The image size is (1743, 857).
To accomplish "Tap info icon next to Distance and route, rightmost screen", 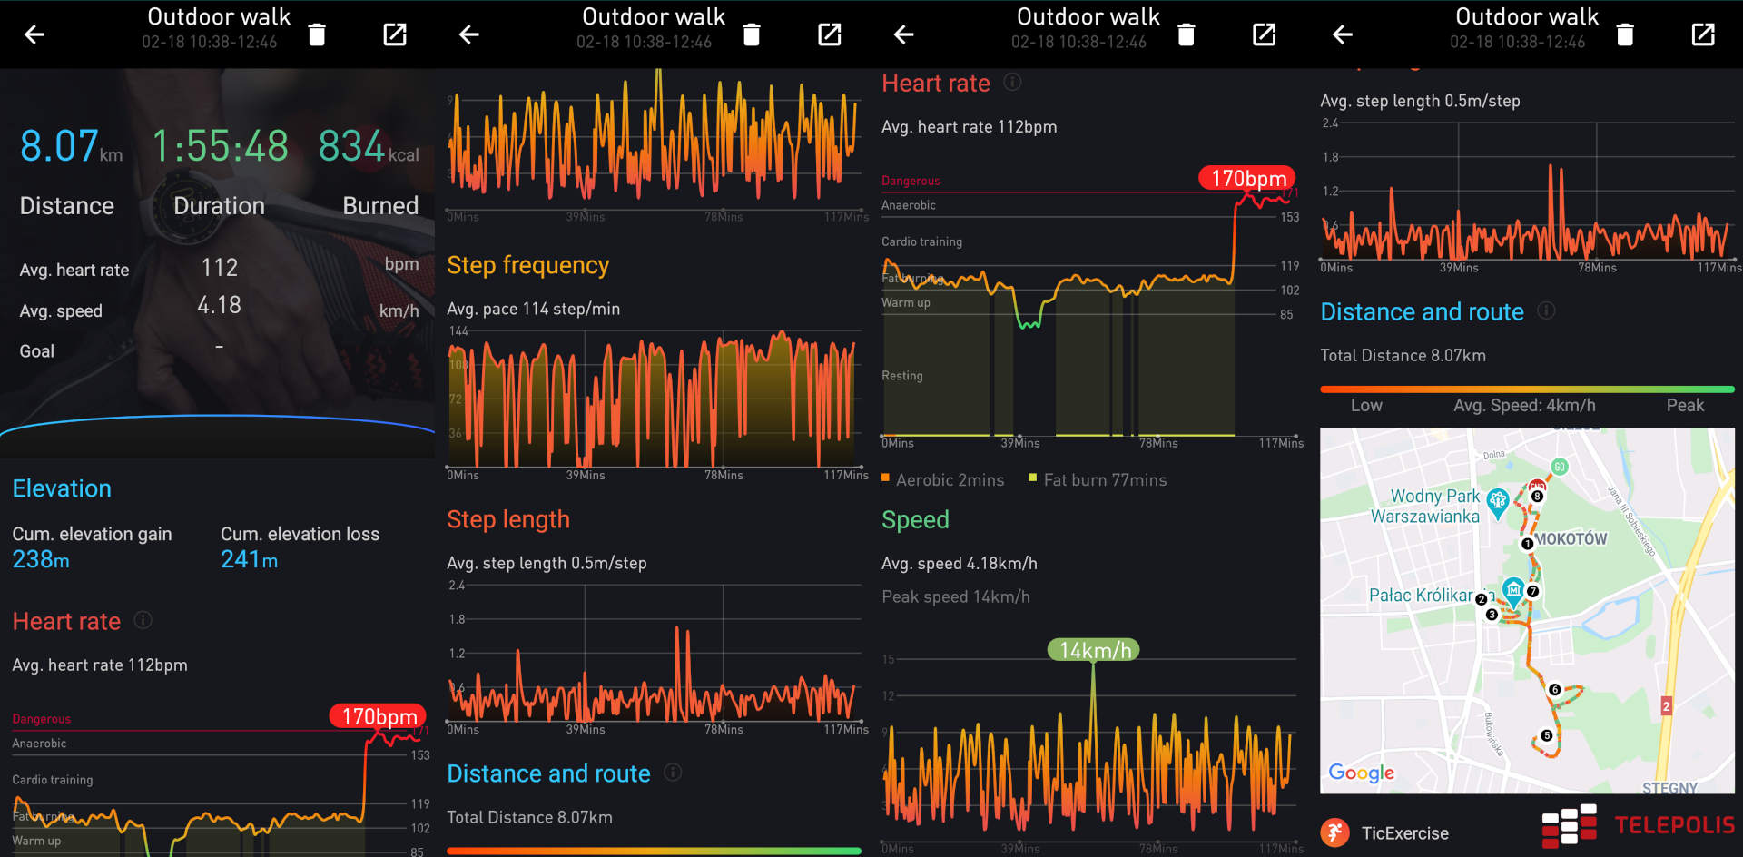I will [x=1546, y=311].
